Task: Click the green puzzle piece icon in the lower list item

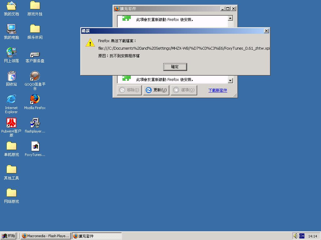Action: click(x=127, y=78)
